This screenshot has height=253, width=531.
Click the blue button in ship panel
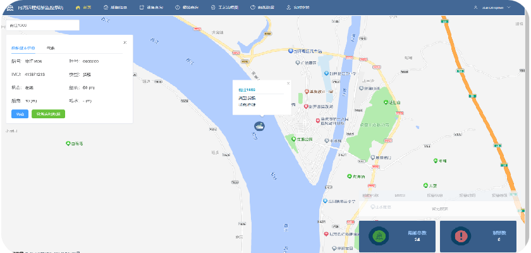[x=20, y=114]
